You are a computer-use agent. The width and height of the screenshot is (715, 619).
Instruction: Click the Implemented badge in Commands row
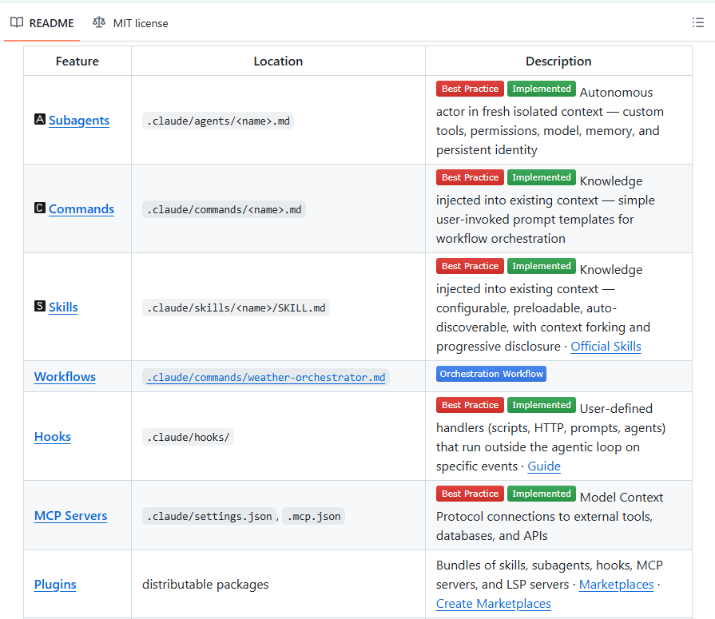[542, 177]
